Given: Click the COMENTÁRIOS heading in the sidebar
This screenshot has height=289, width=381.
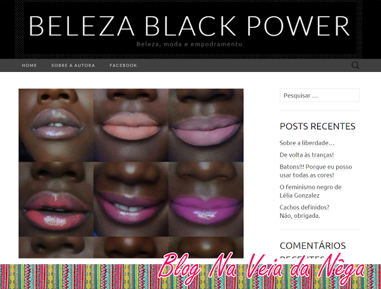Looking at the screenshot, I should coord(313,246).
